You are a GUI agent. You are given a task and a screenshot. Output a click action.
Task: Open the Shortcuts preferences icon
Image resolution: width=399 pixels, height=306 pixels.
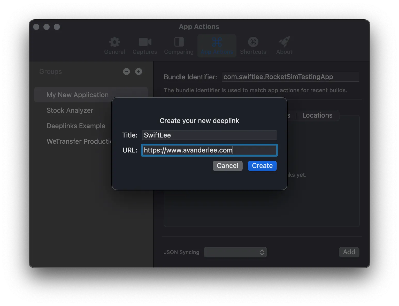tap(253, 42)
